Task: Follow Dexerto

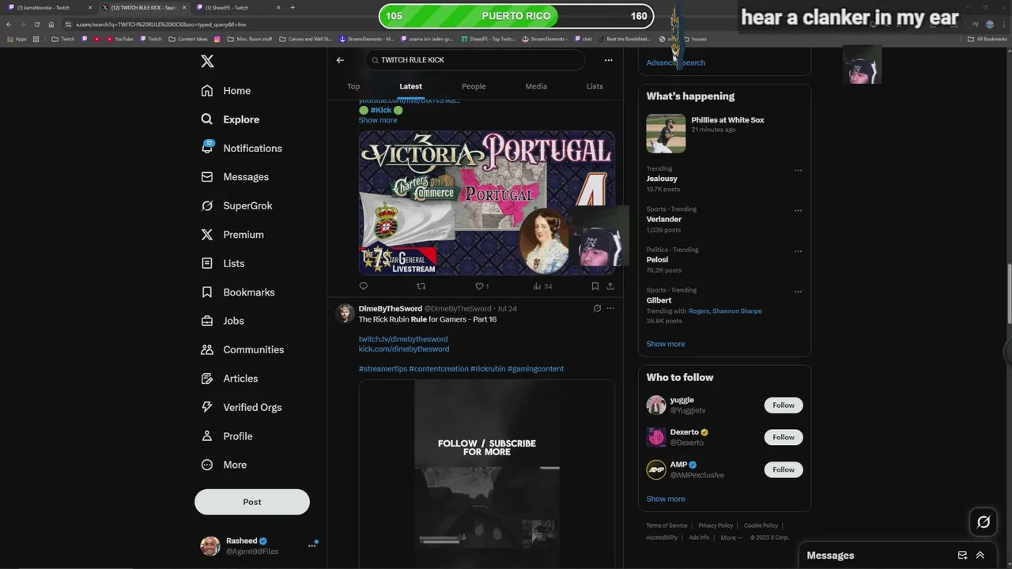Action: pos(784,437)
